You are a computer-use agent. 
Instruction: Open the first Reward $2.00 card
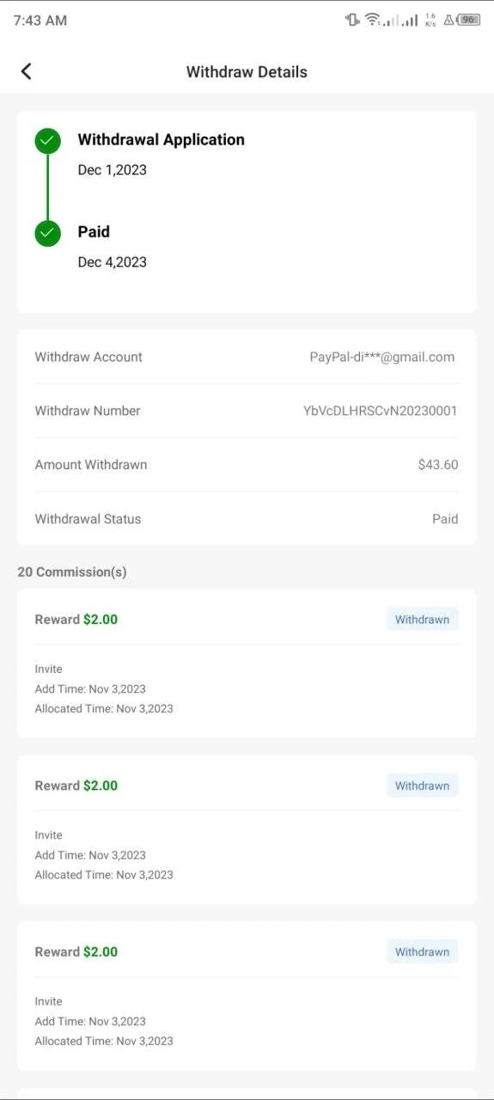(247, 663)
